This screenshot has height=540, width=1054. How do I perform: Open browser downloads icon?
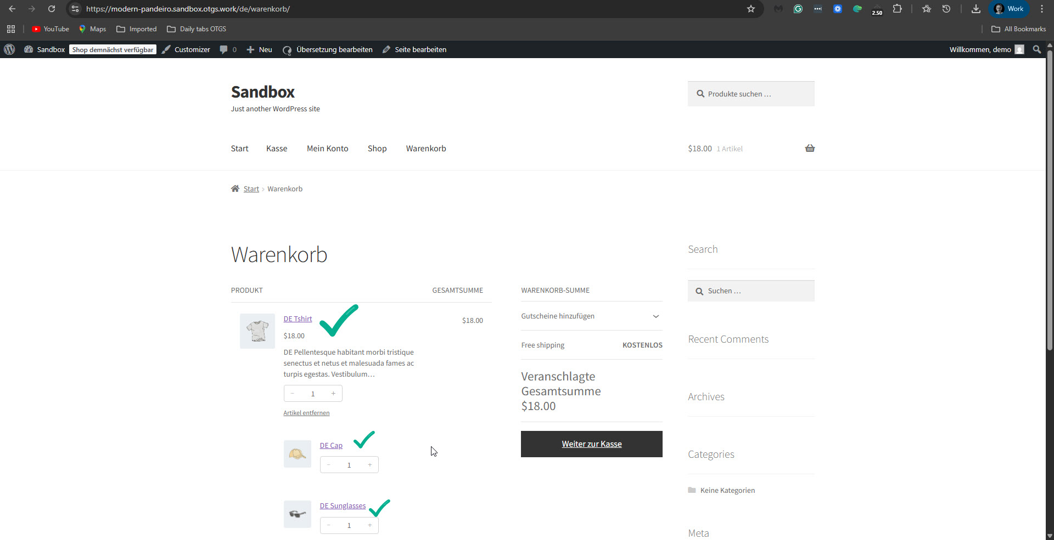pos(975,9)
